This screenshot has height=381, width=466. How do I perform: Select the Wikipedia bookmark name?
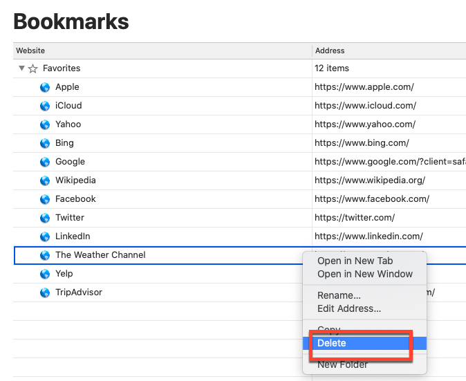75,180
